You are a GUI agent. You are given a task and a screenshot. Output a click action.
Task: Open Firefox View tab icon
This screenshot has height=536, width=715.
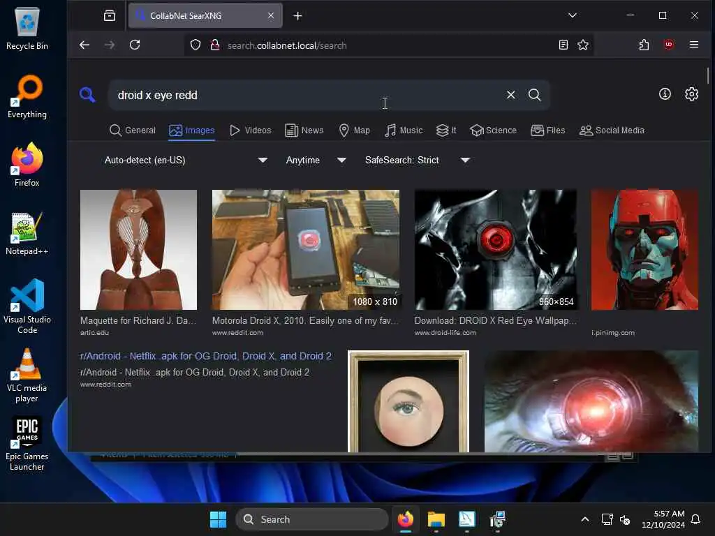[110, 15]
